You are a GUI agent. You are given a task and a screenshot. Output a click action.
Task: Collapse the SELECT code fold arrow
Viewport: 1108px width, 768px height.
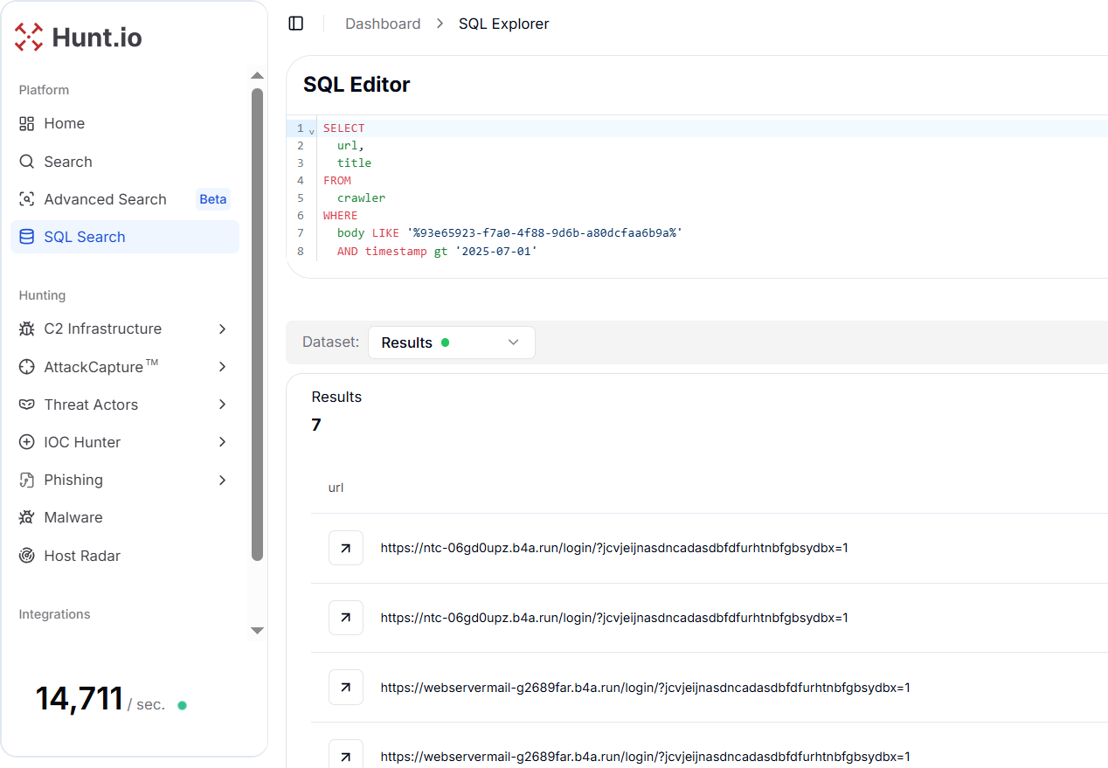[x=311, y=130]
